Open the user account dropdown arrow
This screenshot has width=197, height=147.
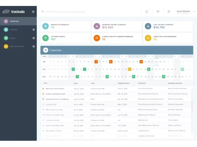pos(194,12)
